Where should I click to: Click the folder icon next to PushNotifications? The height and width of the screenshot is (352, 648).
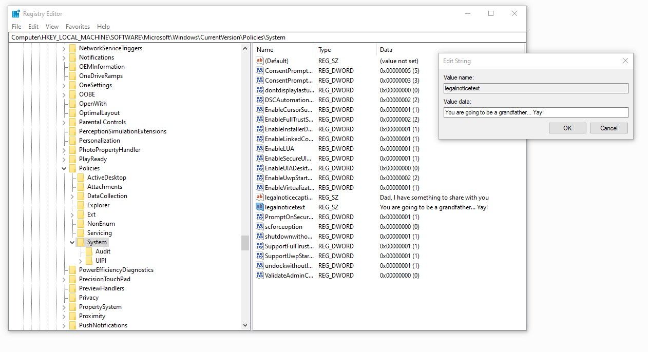(x=72, y=325)
